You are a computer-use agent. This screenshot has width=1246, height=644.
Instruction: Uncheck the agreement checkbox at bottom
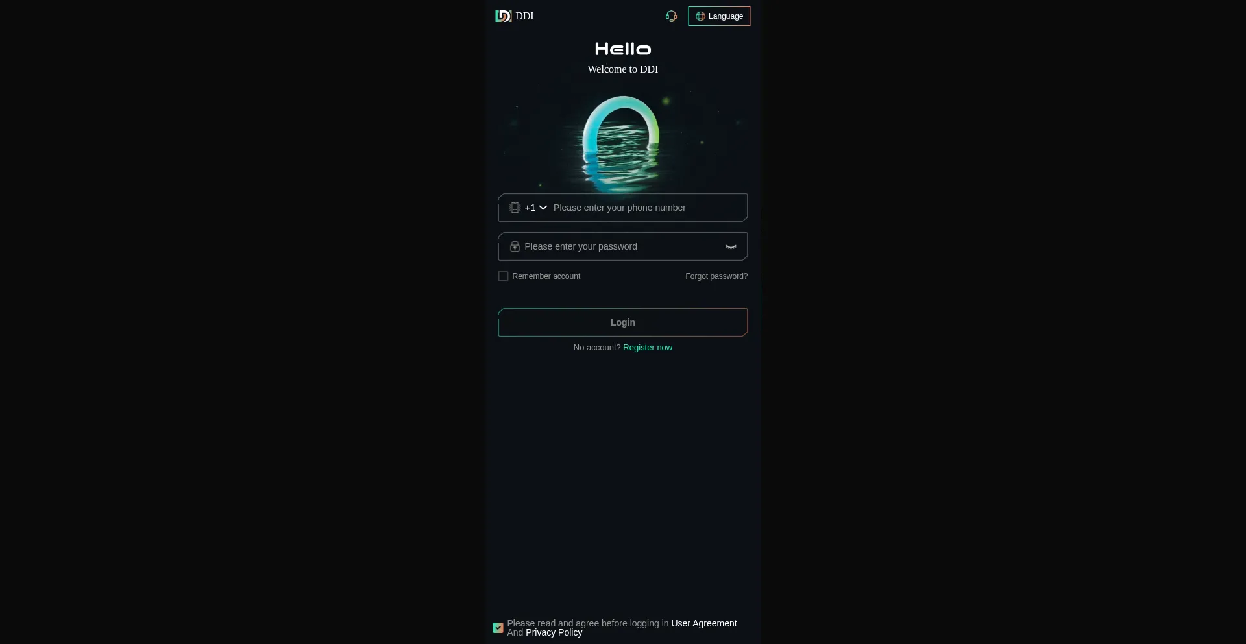pyautogui.click(x=498, y=628)
